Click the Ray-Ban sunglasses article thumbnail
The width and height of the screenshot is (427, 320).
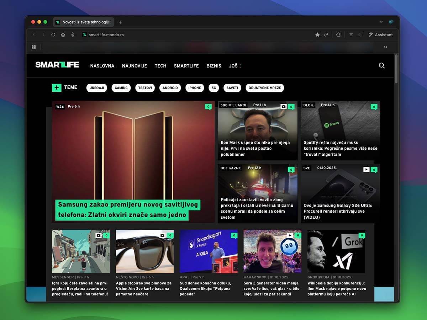(x=145, y=251)
